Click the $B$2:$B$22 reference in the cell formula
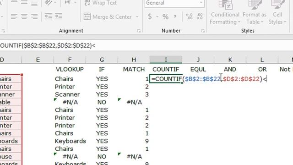This screenshot has height=165, width=293. (x=203, y=79)
